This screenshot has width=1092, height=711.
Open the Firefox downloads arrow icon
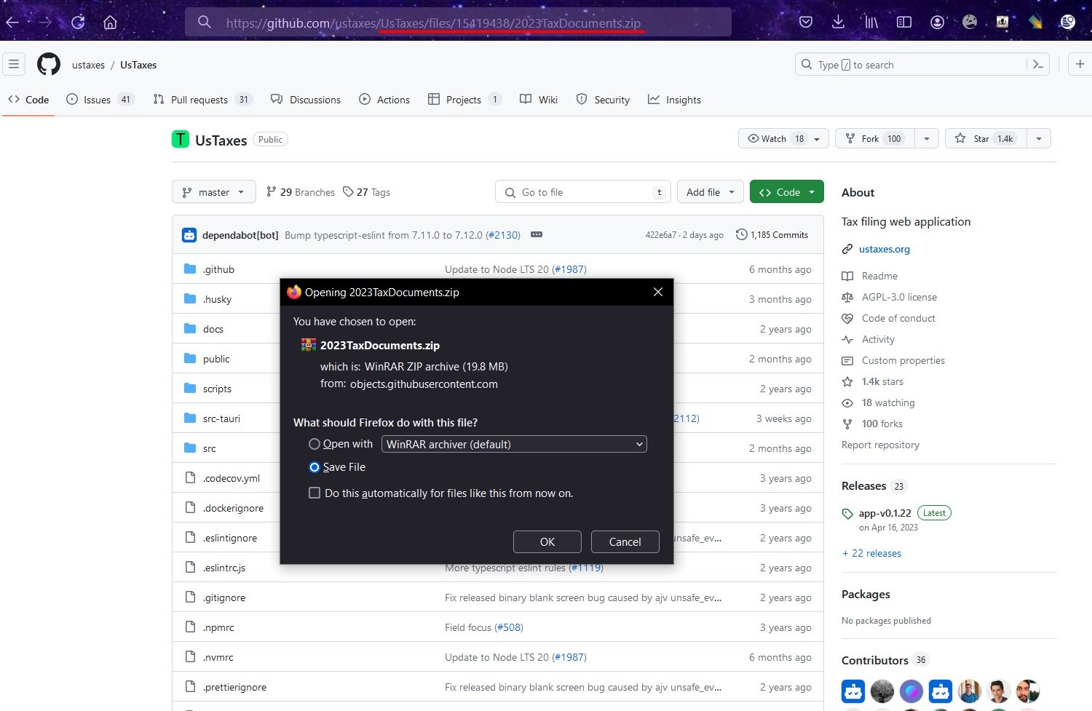(x=838, y=23)
